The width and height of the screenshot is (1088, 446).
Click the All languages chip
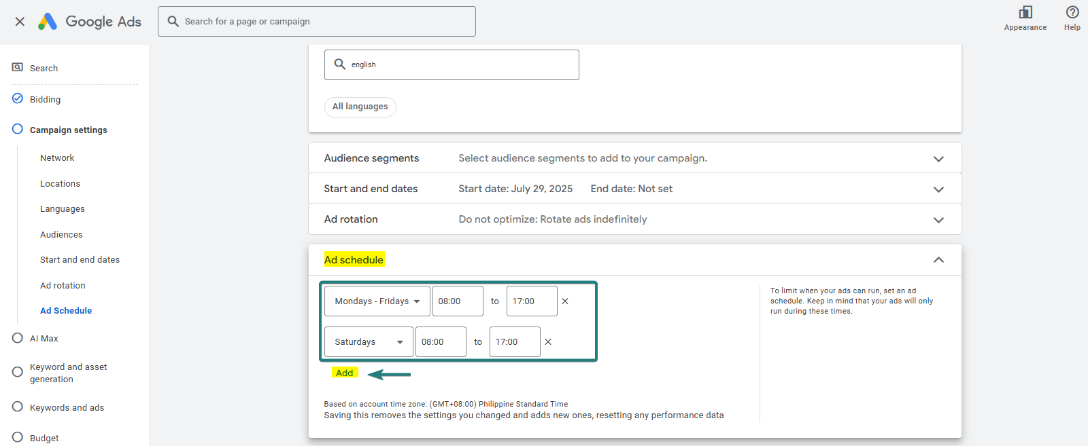(360, 107)
